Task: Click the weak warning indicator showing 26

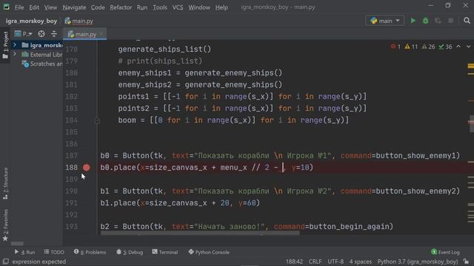Action: (x=428, y=47)
